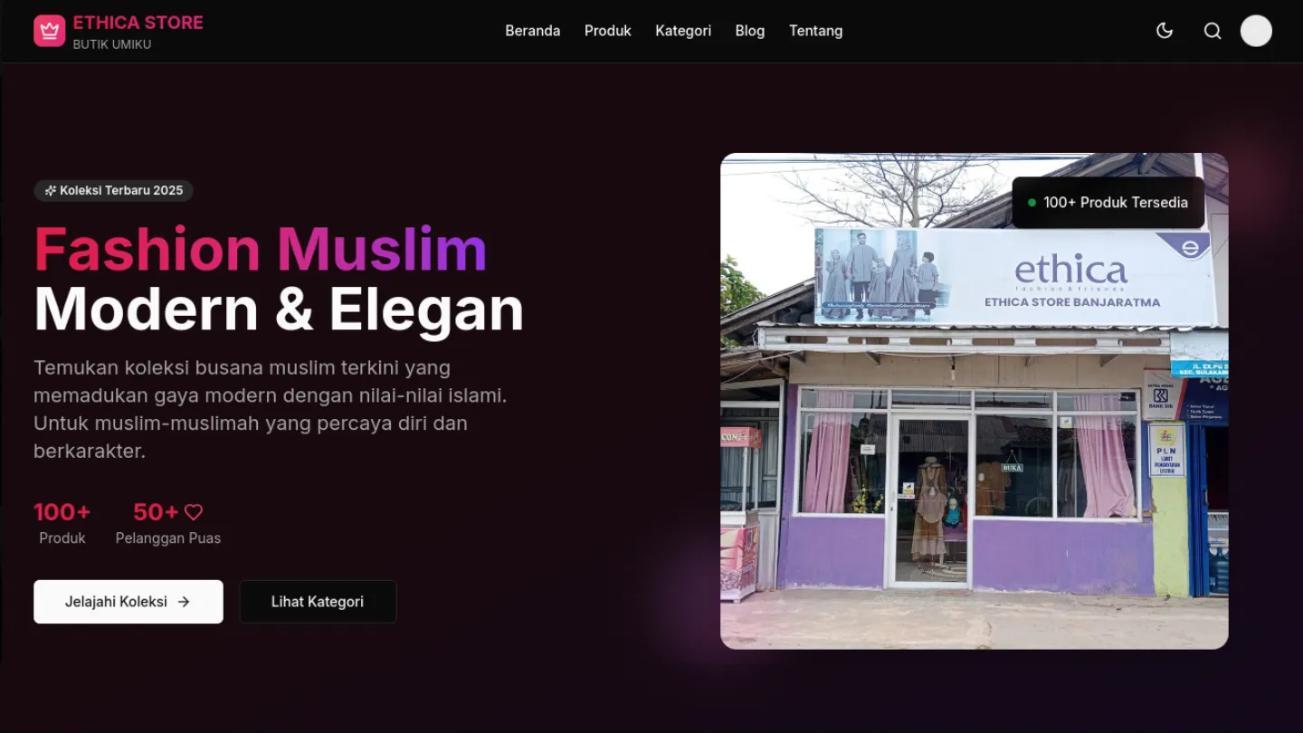Go to the Beranda menu item
The height and width of the screenshot is (733, 1303).
pyautogui.click(x=533, y=31)
